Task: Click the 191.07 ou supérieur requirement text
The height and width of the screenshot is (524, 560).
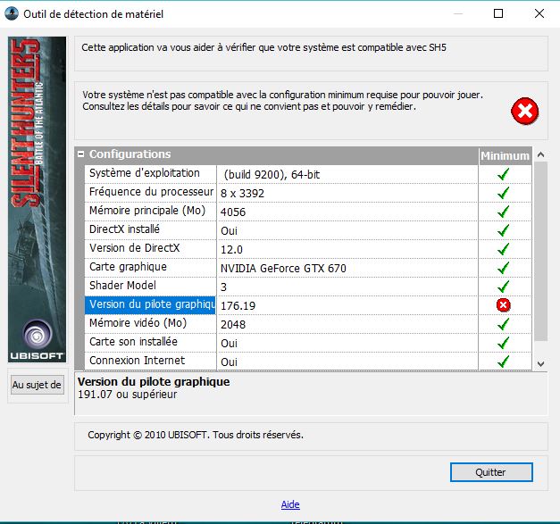Action: click(x=128, y=395)
